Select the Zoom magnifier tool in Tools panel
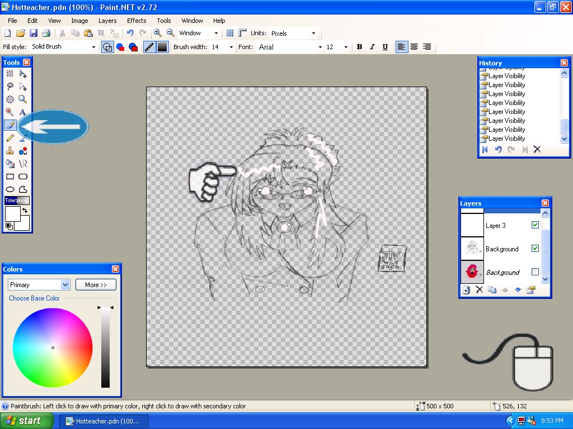The width and height of the screenshot is (573, 429). click(x=22, y=99)
